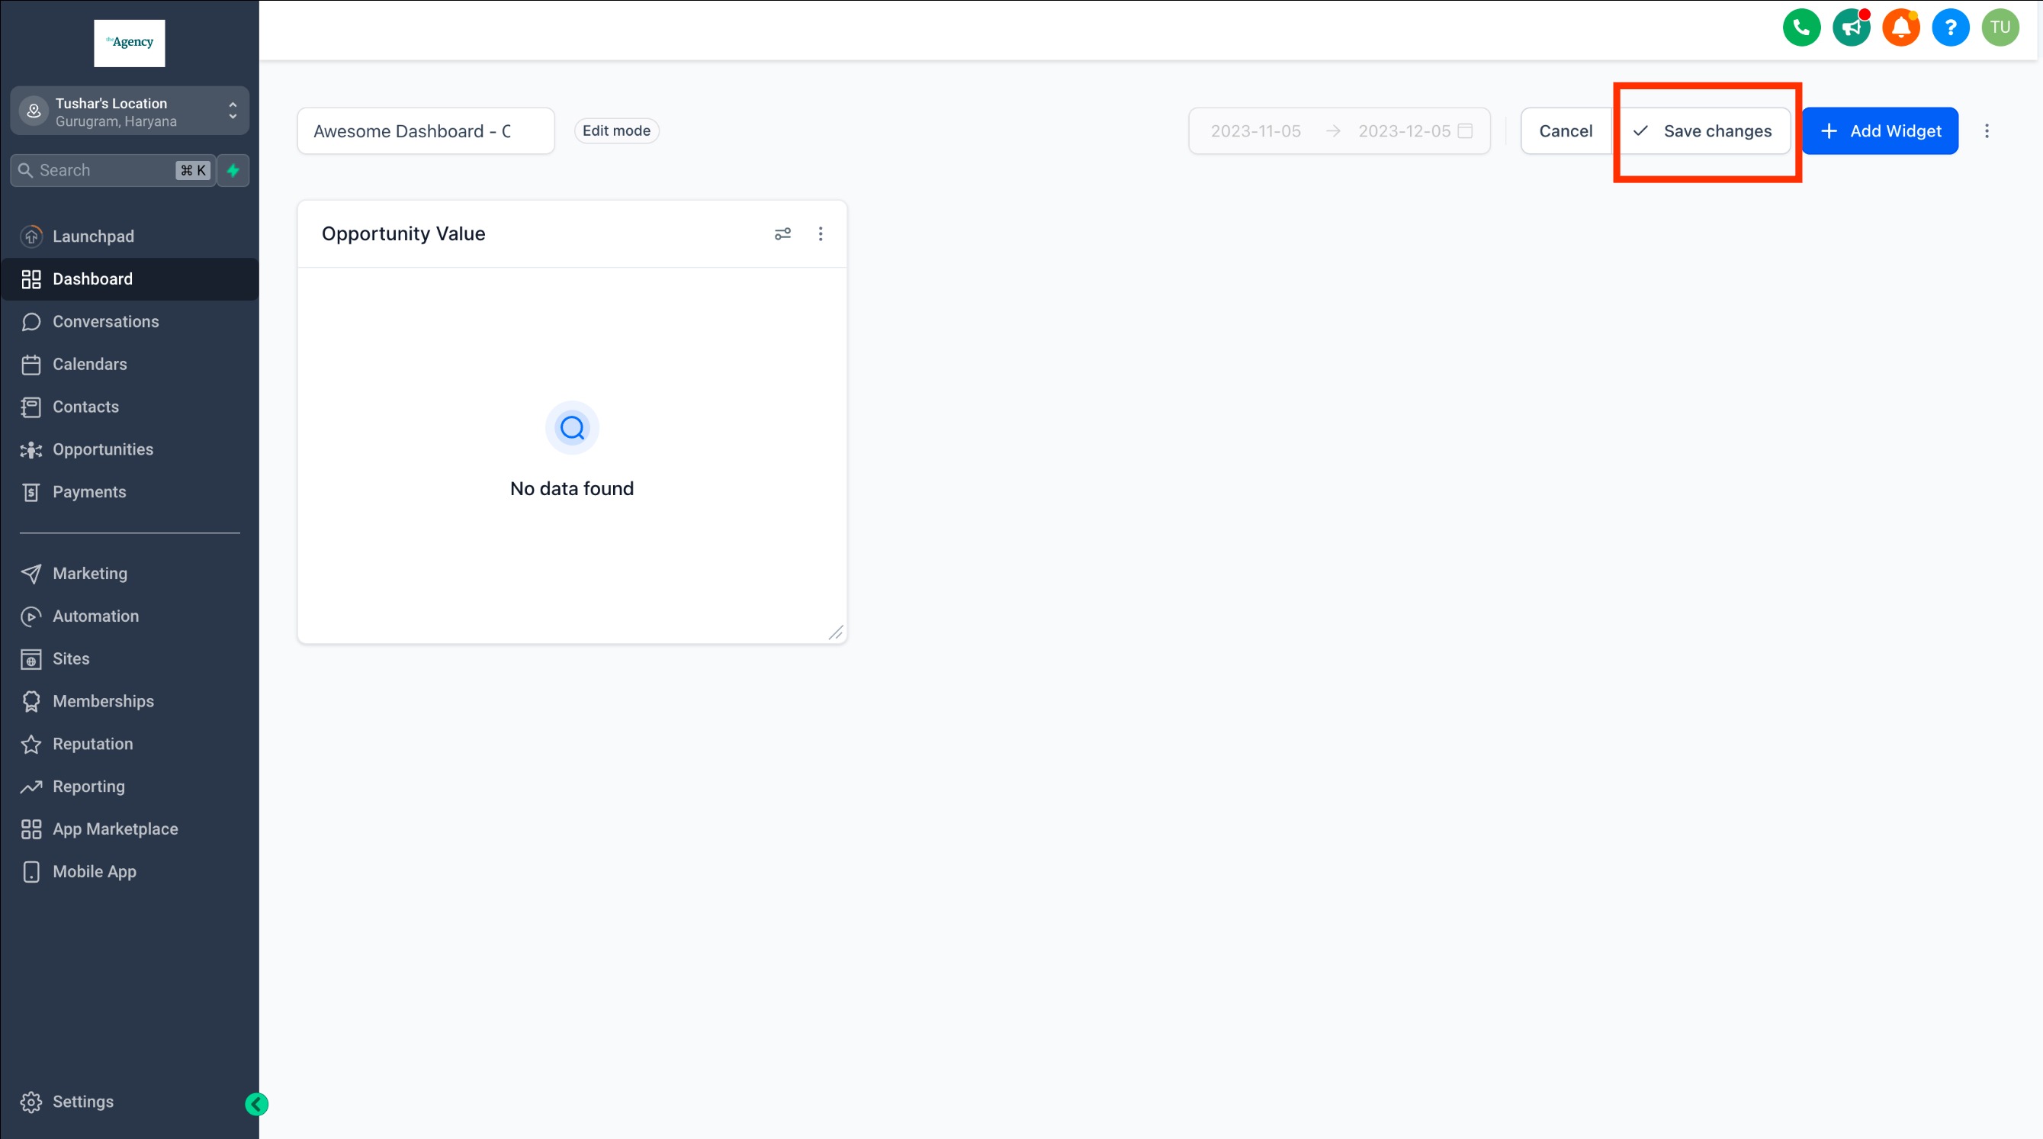Click the green lightning quick actions icon
The image size is (2043, 1139).
click(233, 171)
